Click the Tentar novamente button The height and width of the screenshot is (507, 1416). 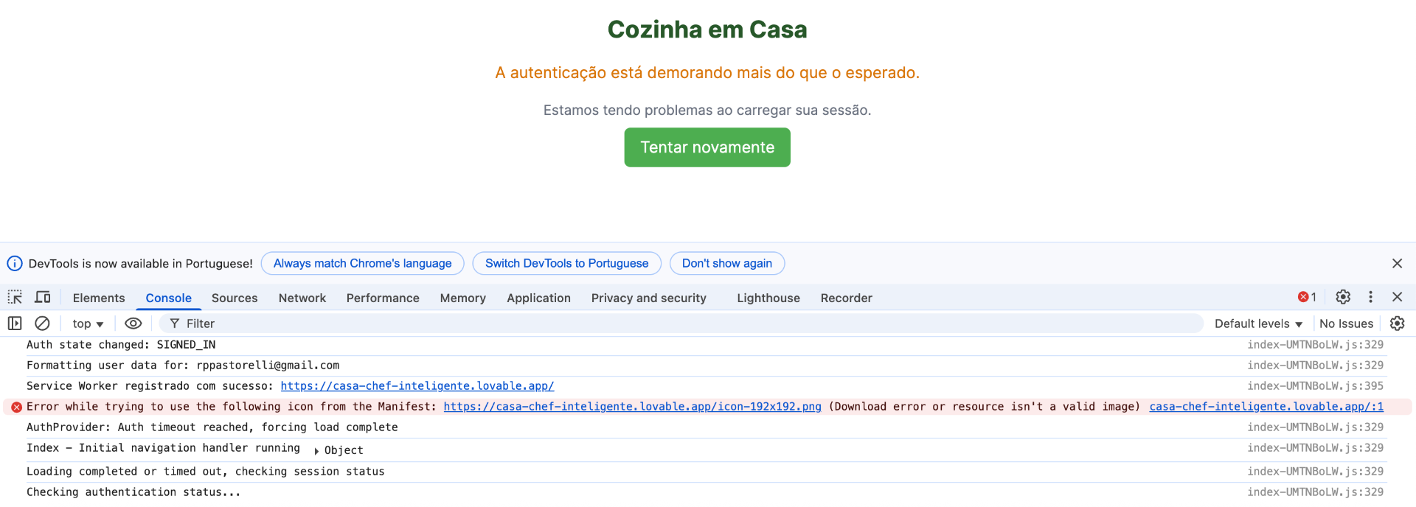tap(707, 147)
